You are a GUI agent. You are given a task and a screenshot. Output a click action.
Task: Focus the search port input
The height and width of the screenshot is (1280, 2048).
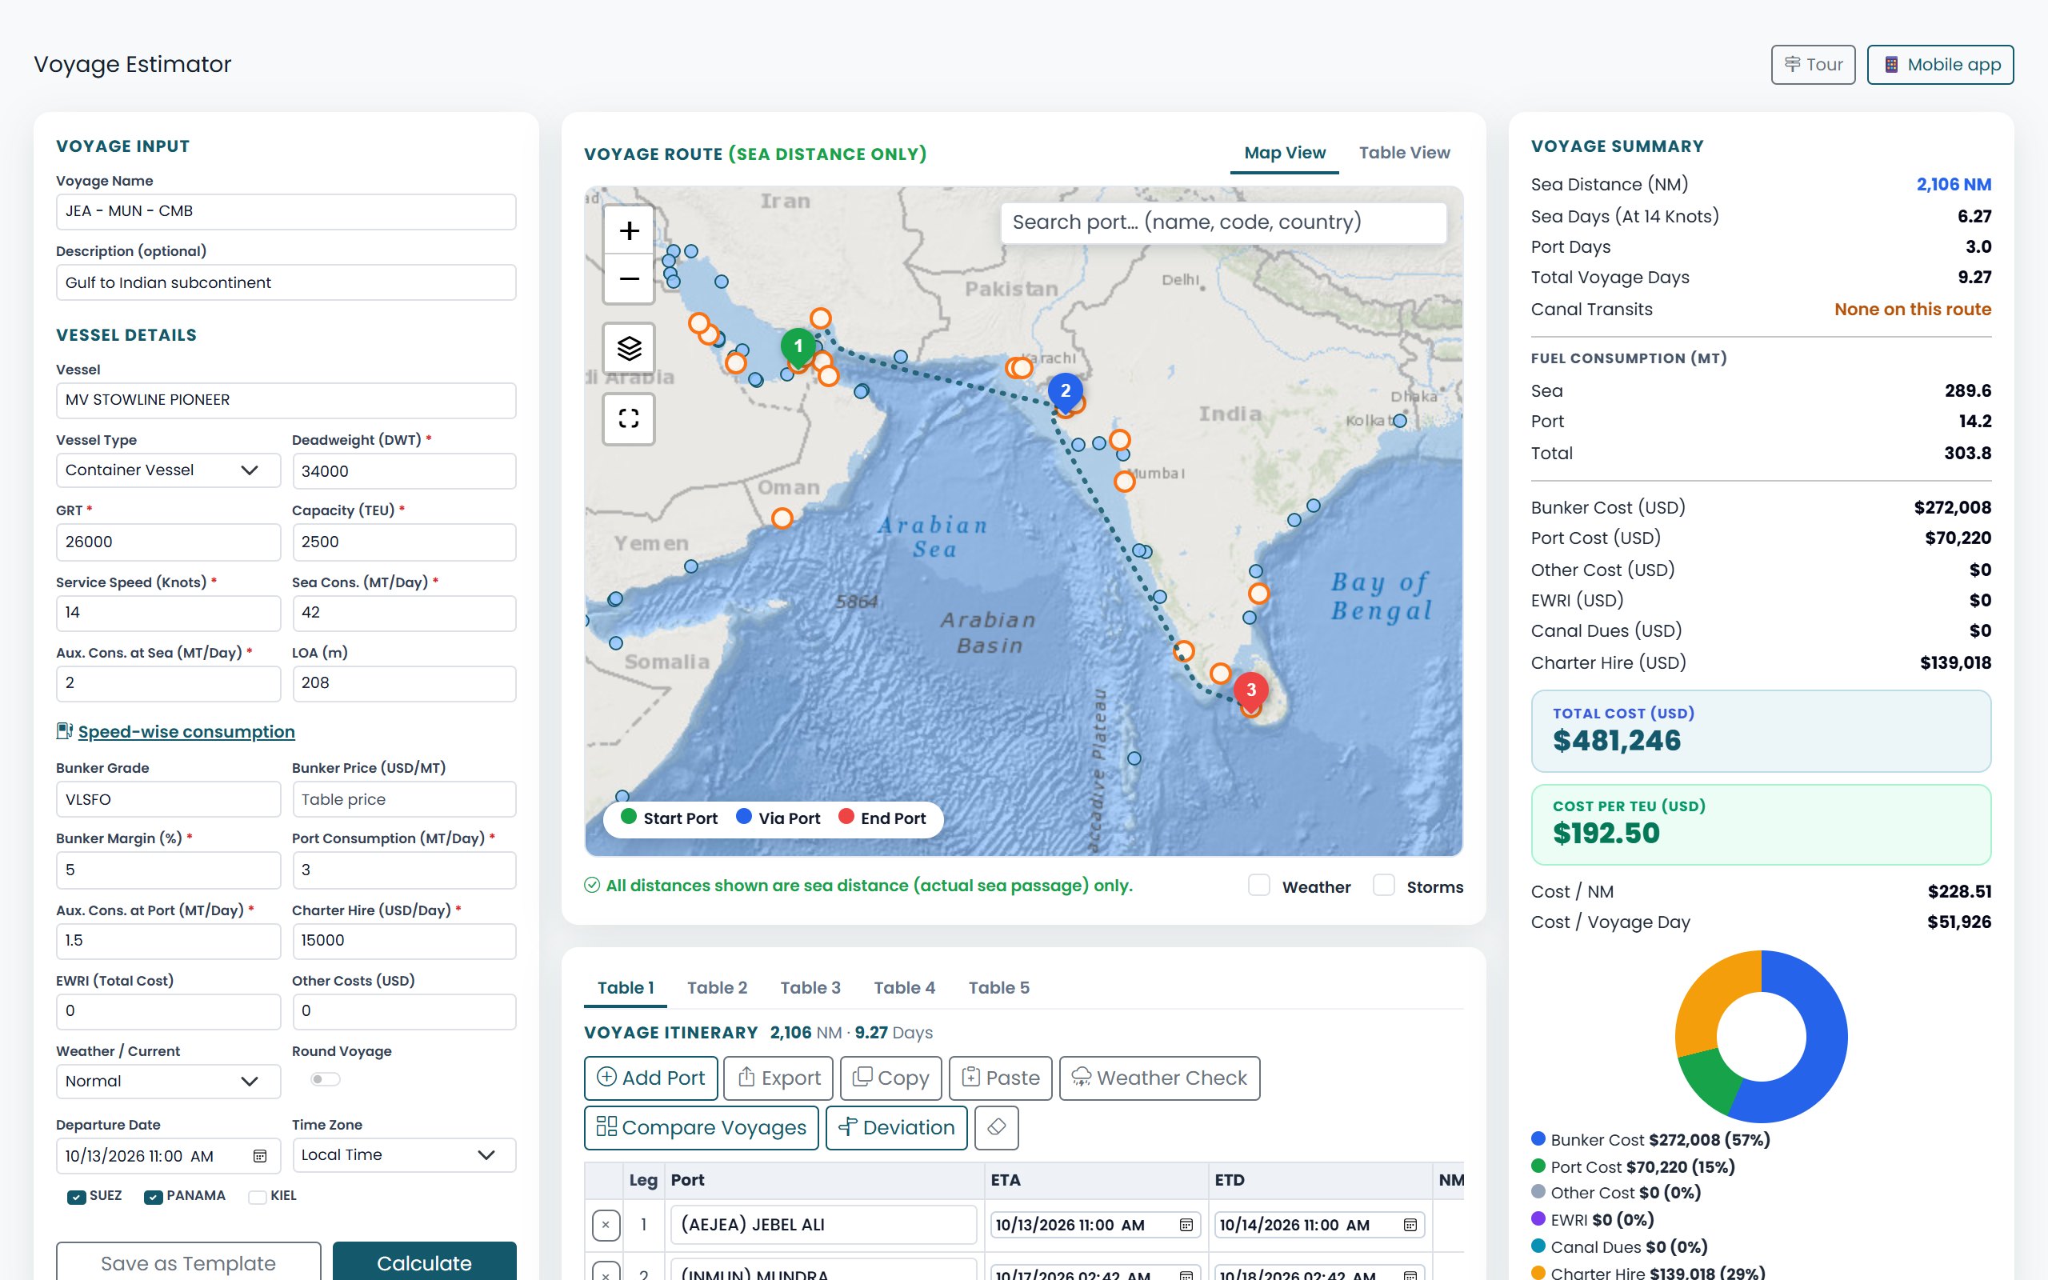pyautogui.click(x=1224, y=222)
